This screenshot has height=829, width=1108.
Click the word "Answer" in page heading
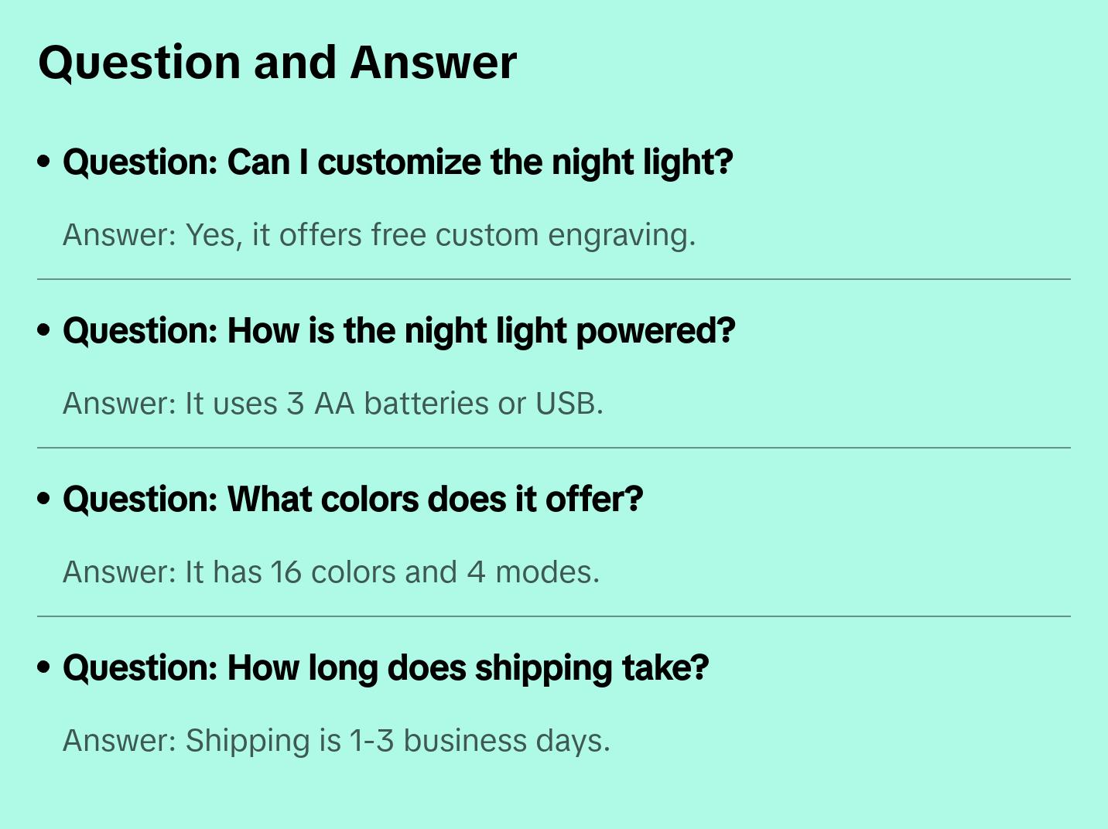(x=433, y=63)
